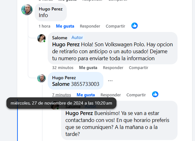
Task: Click Compartir under the Info comment
Action: pyautogui.click(x=115, y=26)
